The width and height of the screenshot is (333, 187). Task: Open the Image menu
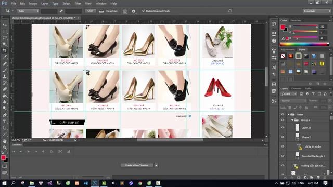click(33, 4)
